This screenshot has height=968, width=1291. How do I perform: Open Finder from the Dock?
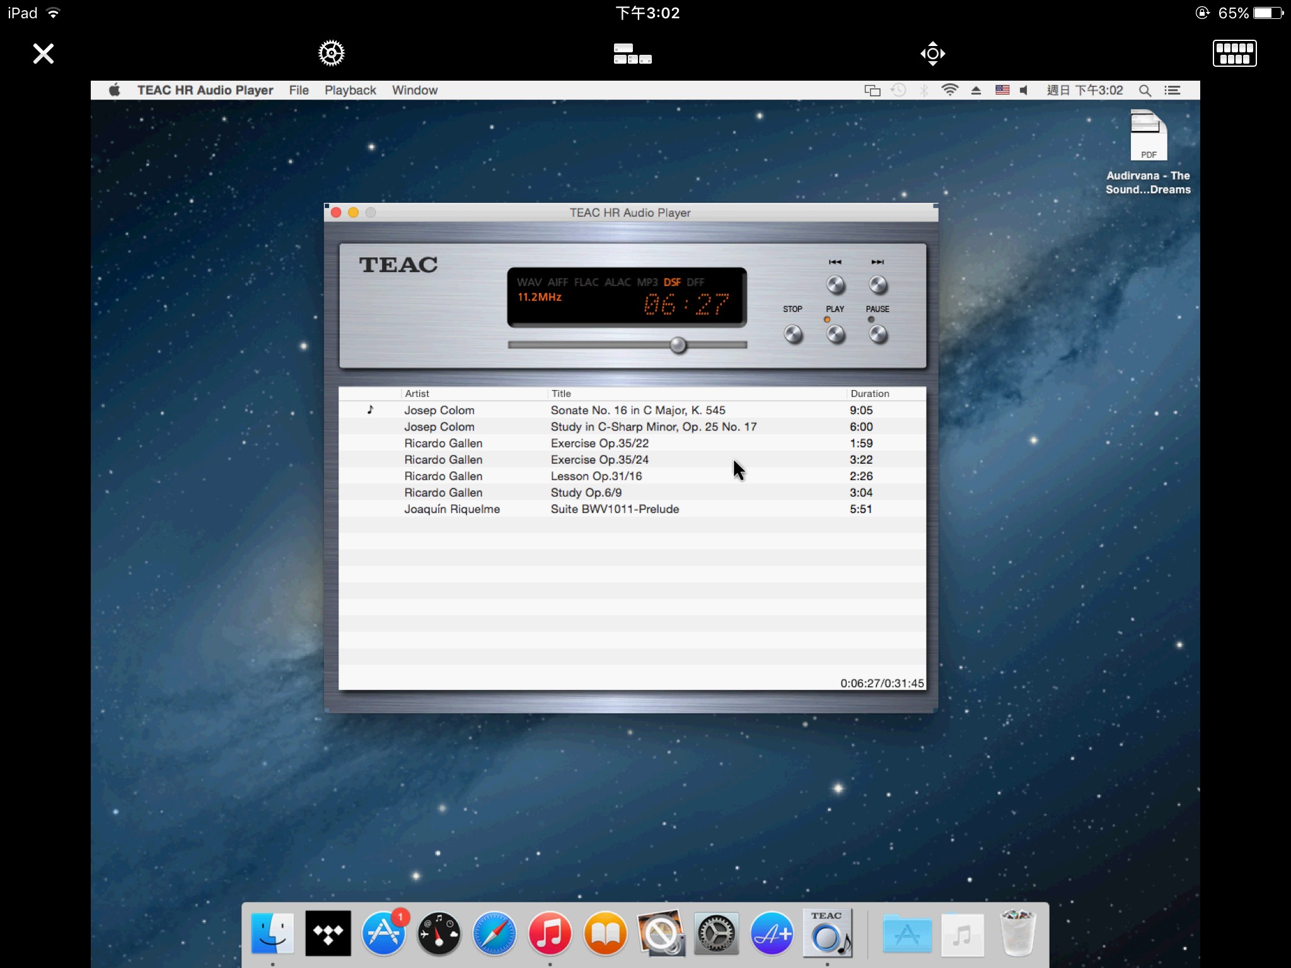[x=272, y=933]
